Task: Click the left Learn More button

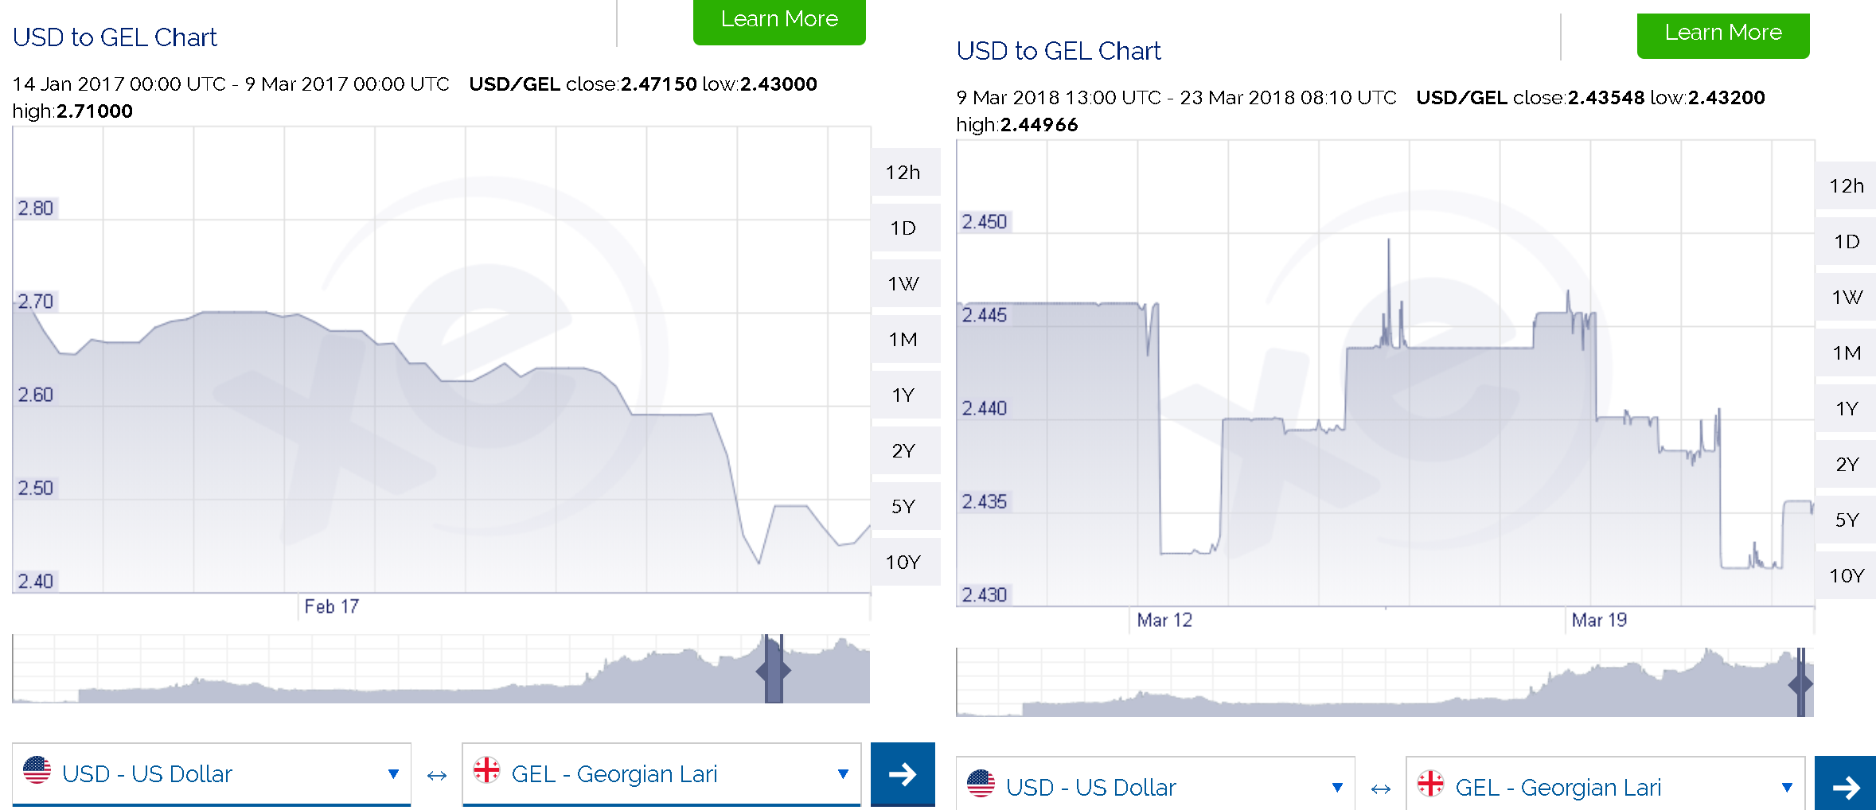Action: click(779, 20)
